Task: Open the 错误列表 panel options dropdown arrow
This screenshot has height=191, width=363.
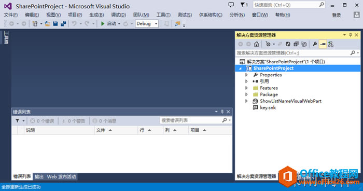Action: coord(216,112)
